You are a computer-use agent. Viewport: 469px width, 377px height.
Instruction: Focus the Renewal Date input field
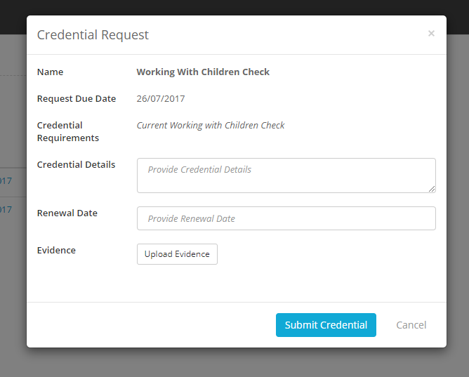click(286, 218)
